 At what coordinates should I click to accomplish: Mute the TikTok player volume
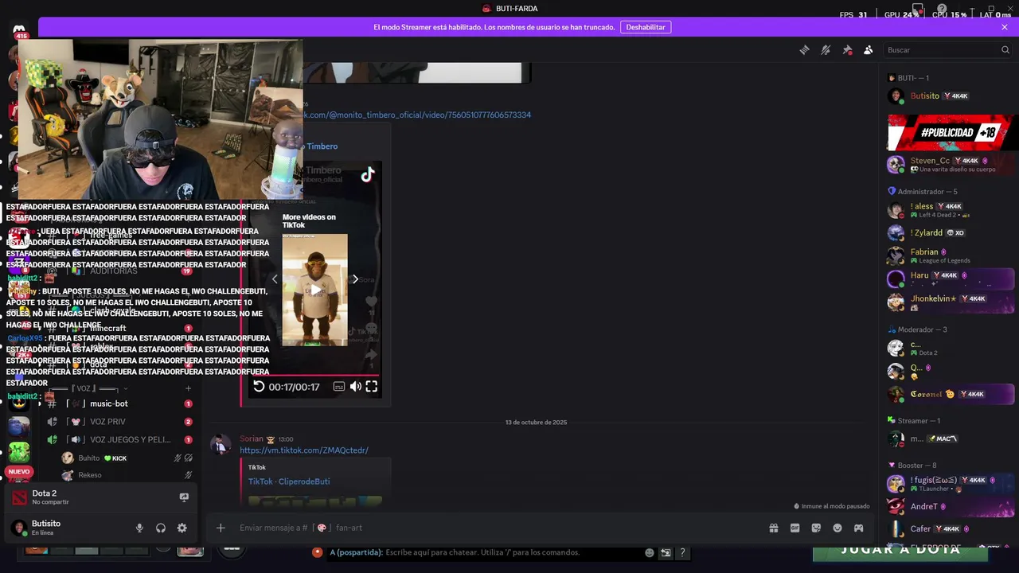356,387
